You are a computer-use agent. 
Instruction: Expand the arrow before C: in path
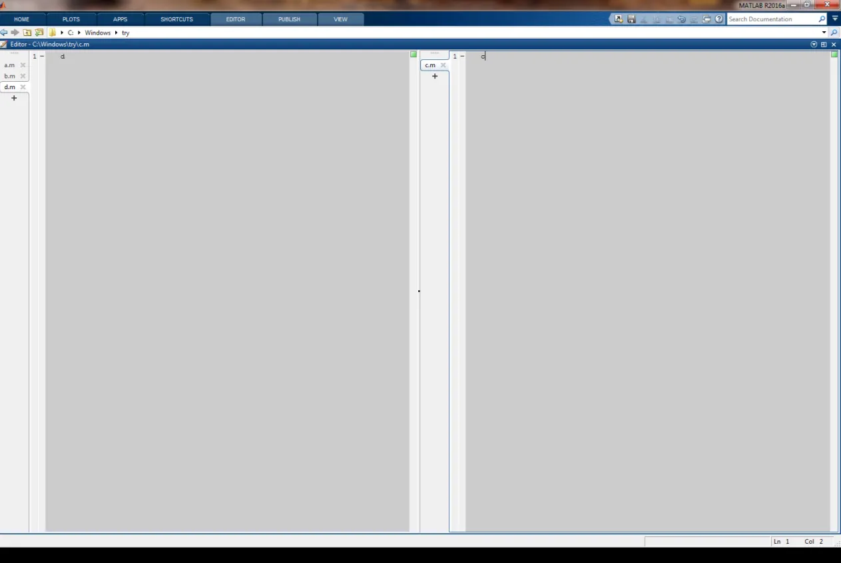click(x=62, y=32)
